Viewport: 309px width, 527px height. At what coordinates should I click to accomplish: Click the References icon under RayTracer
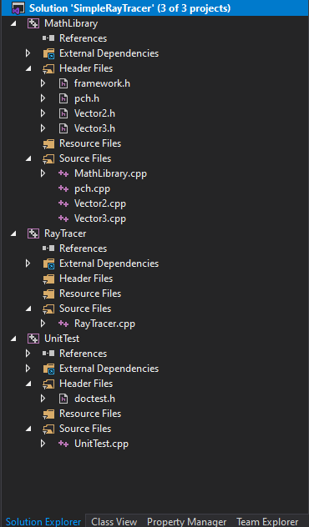48,248
